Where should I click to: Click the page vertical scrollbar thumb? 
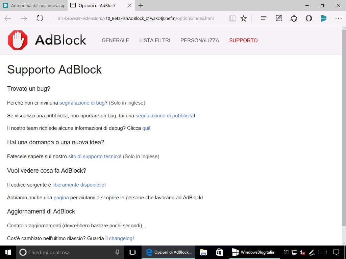point(344,128)
